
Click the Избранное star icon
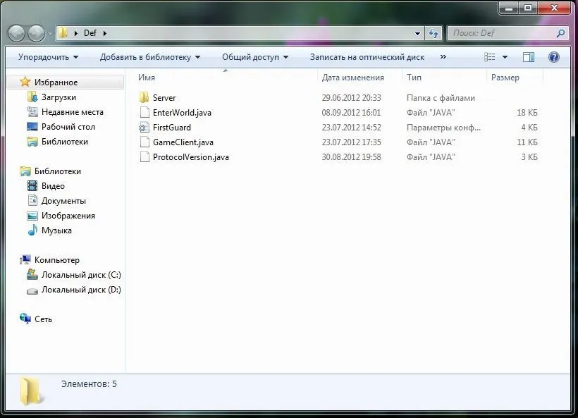25,82
